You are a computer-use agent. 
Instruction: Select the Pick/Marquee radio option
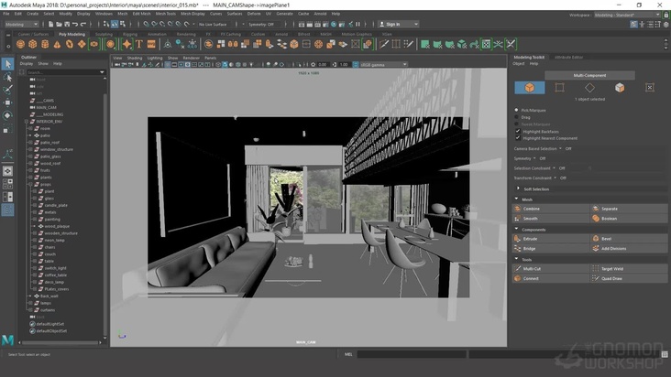[517, 110]
